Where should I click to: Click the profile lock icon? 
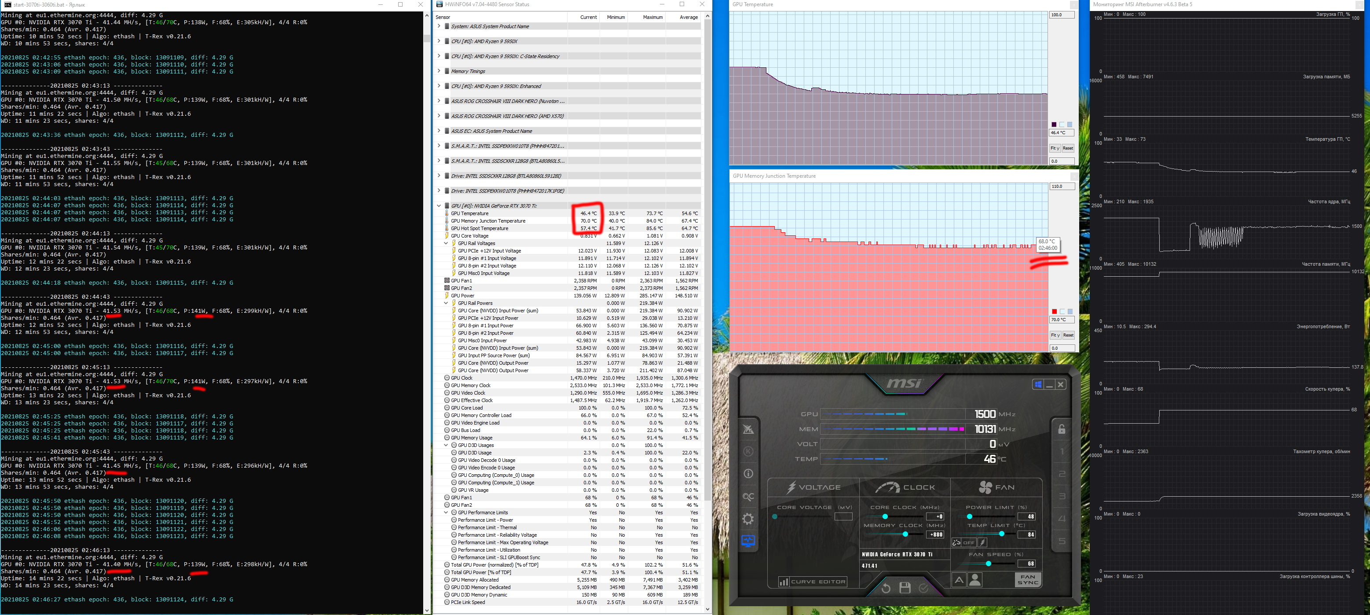coord(1062,429)
